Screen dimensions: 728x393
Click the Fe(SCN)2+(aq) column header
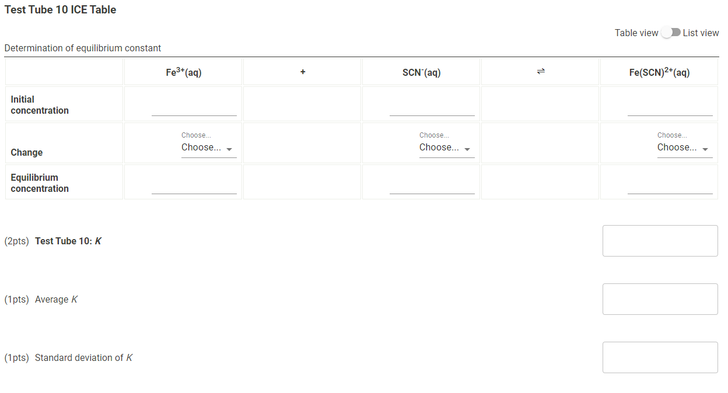click(659, 72)
